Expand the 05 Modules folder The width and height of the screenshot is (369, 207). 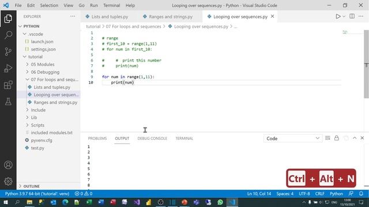click(49, 64)
